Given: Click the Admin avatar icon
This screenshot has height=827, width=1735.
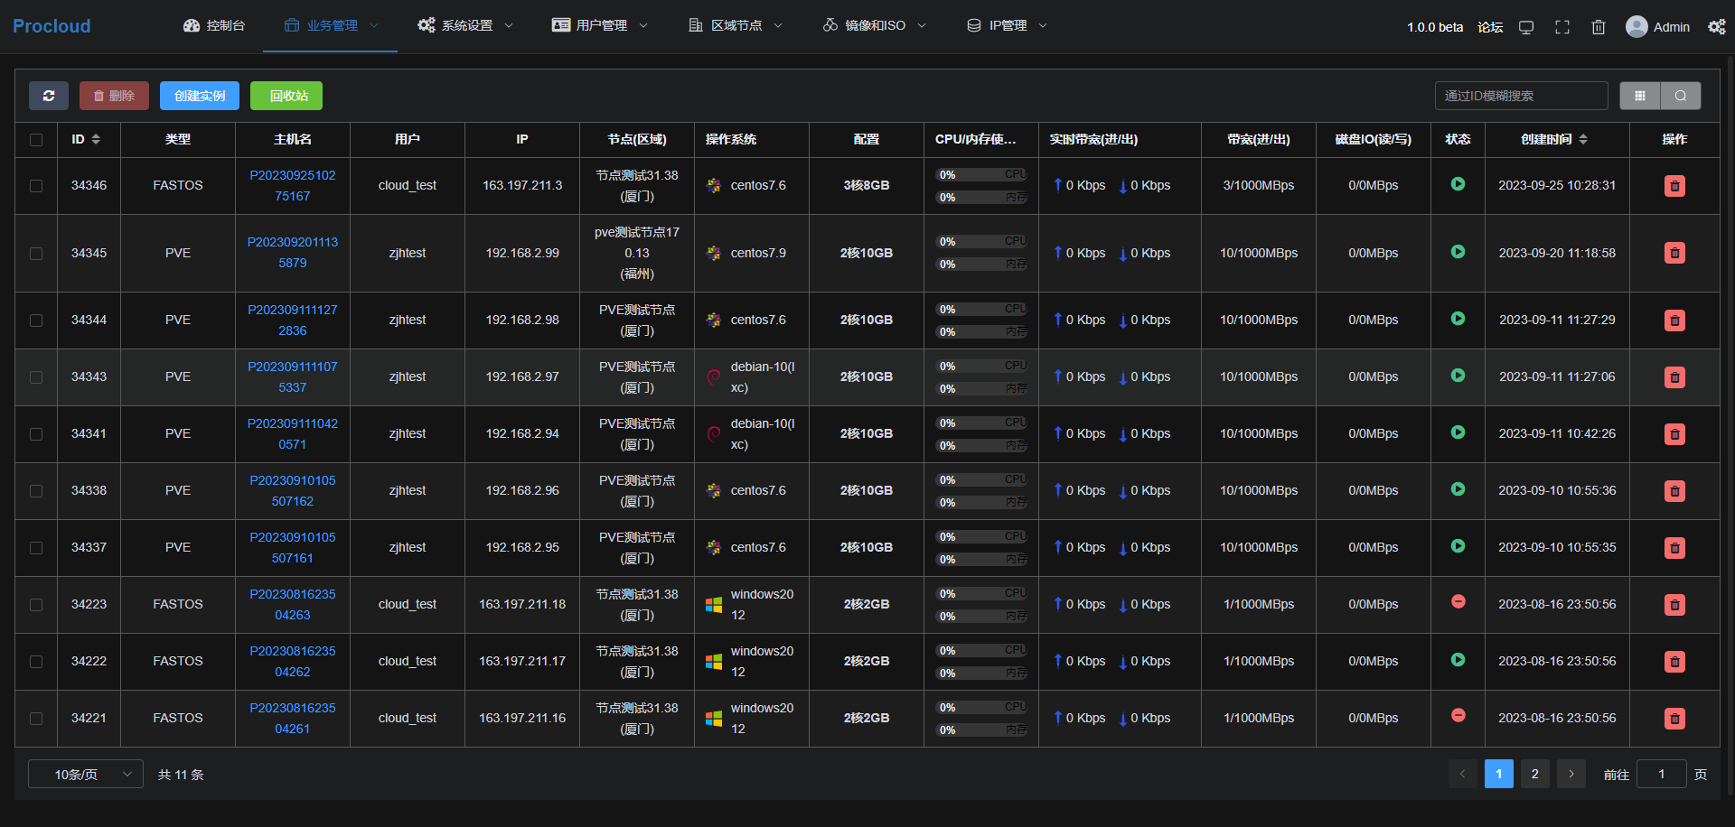Looking at the screenshot, I should (x=1637, y=27).
